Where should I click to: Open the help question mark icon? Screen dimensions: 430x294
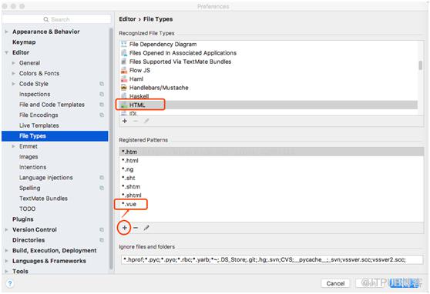tap(10, 283)
